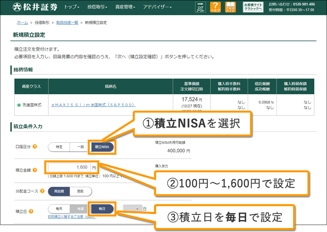327x232 pixels.
Task: Click the 400,000 円 NISA available amount
Action: click(x=179, y=151)
